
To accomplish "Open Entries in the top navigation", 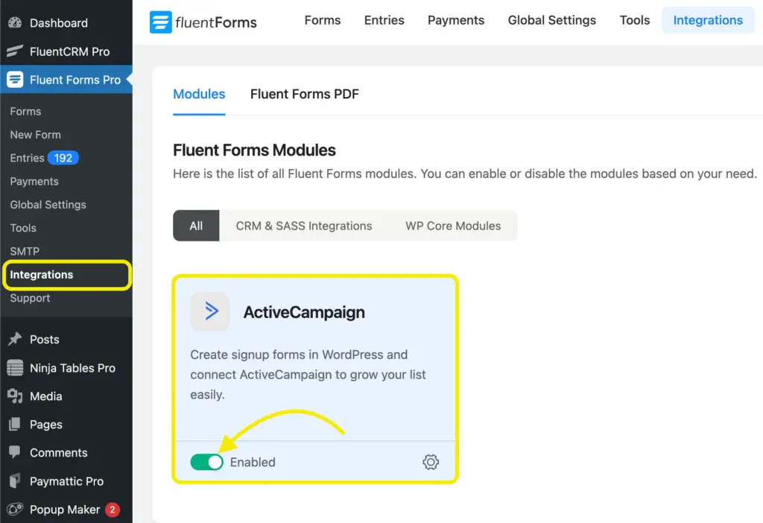I will point(384,20).
